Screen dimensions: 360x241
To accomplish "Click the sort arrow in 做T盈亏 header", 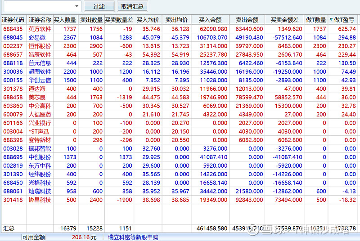I will pos(332,20).
